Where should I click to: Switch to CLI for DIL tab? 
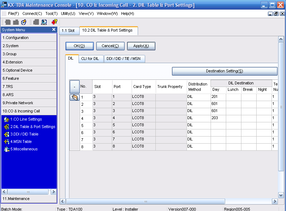click(x=91, y=59)
